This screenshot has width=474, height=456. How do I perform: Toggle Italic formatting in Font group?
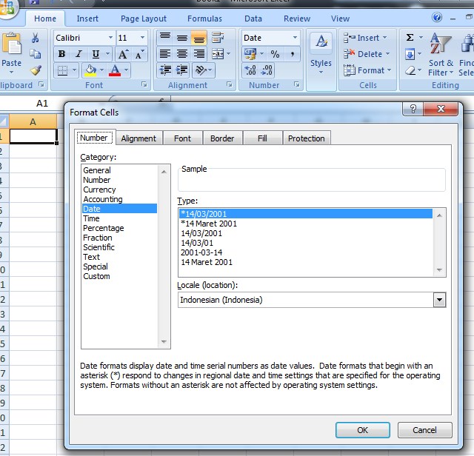[x=79, y=54]
